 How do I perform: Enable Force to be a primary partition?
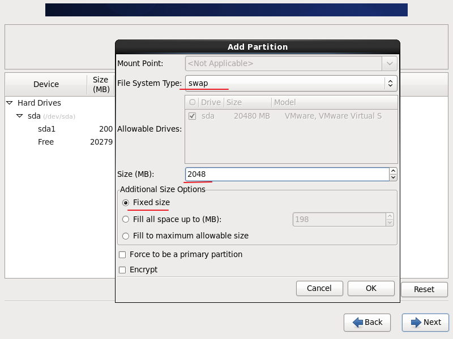tap(122, 255)
